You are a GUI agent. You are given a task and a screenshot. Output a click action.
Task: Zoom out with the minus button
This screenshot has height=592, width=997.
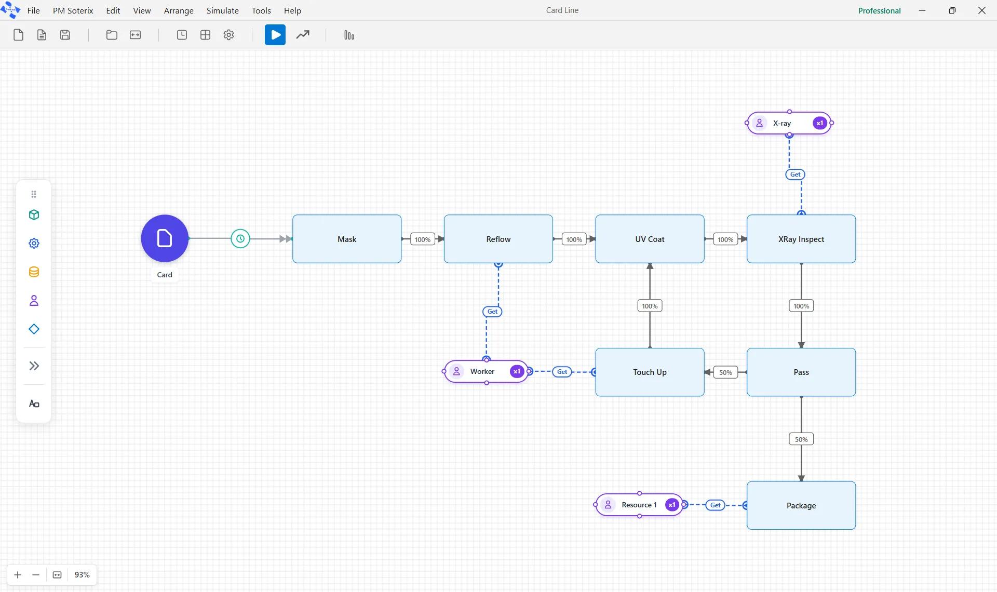point(36,574)
